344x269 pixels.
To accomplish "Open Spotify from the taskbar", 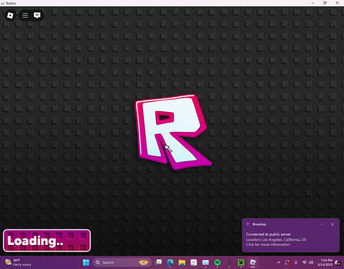I will point(217,262).
